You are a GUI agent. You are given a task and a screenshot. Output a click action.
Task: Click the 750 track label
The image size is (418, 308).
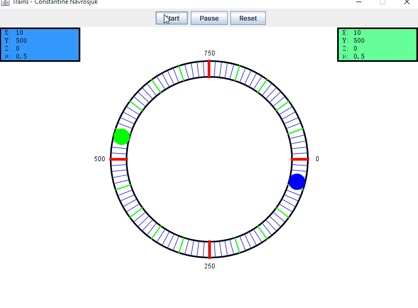pyautogui.click(x=209, y=53)
